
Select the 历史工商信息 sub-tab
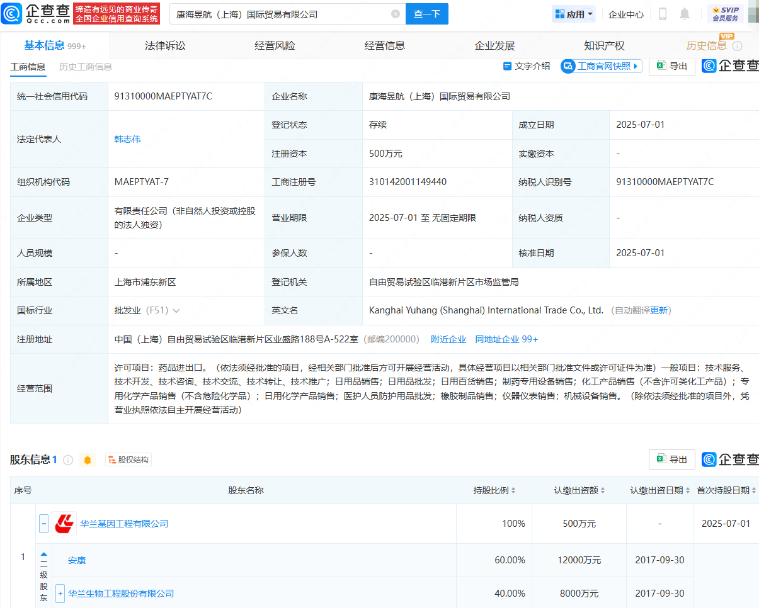click(x=86, y=67)
